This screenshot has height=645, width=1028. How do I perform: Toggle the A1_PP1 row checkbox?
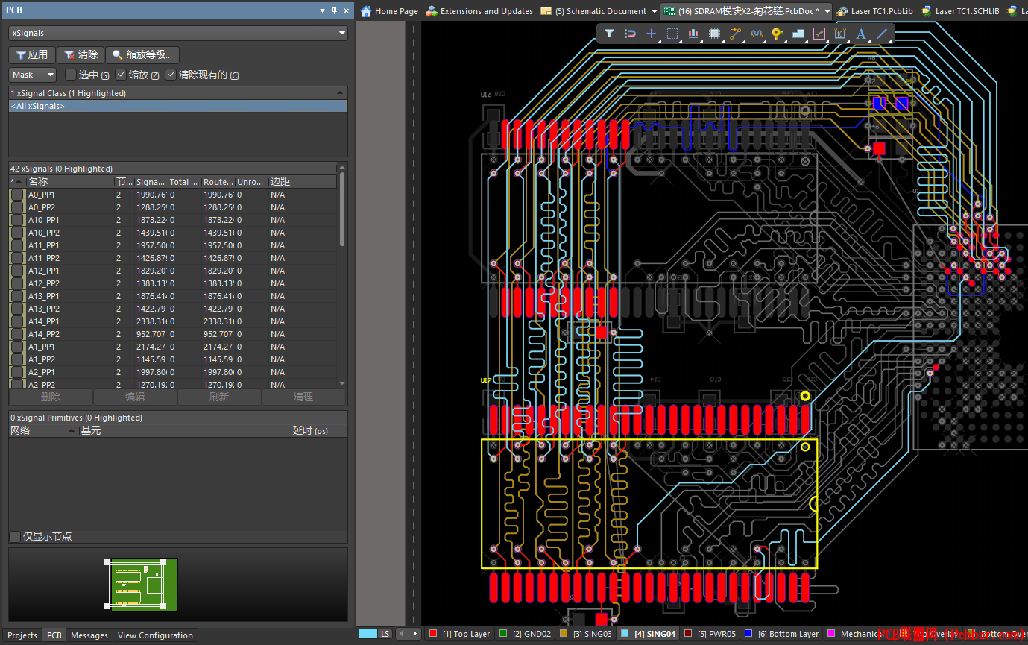point(17,347)
